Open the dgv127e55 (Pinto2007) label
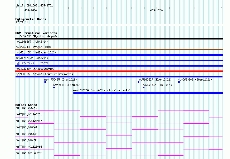Image resolution: width=230 pixels, height=159 pixels. click(32, 63)
